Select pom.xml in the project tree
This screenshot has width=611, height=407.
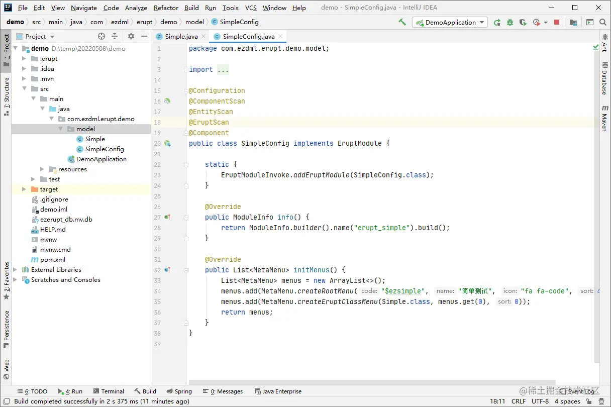pyautogui.click(x=52, y=260)
